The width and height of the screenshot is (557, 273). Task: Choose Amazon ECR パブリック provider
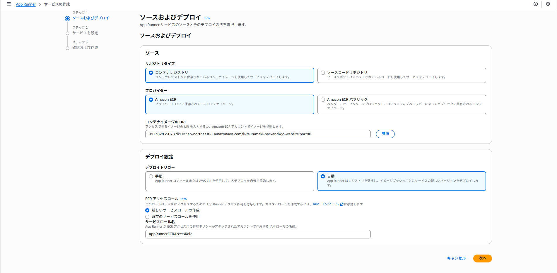[401, 104]
